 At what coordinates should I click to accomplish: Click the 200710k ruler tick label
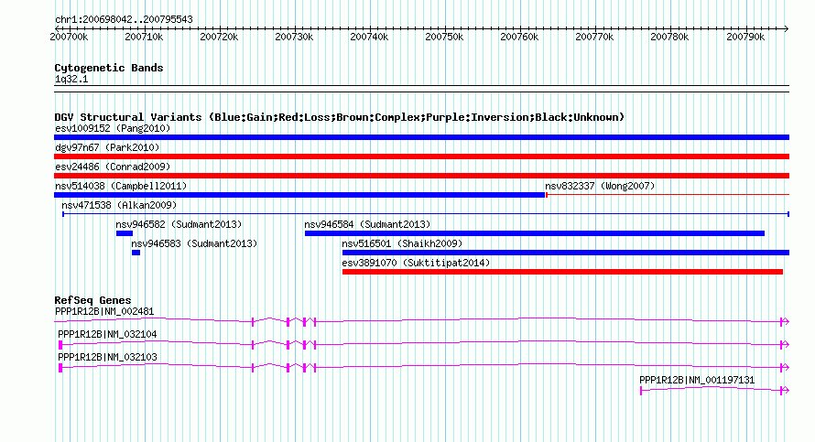pyautogui.click(x=144, y=37)
